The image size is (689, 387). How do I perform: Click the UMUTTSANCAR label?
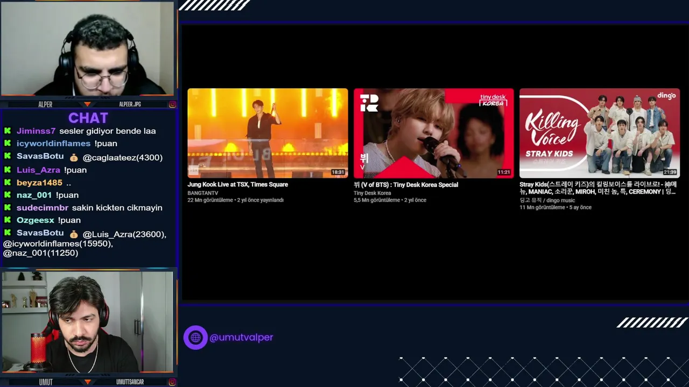click(130, 382)
